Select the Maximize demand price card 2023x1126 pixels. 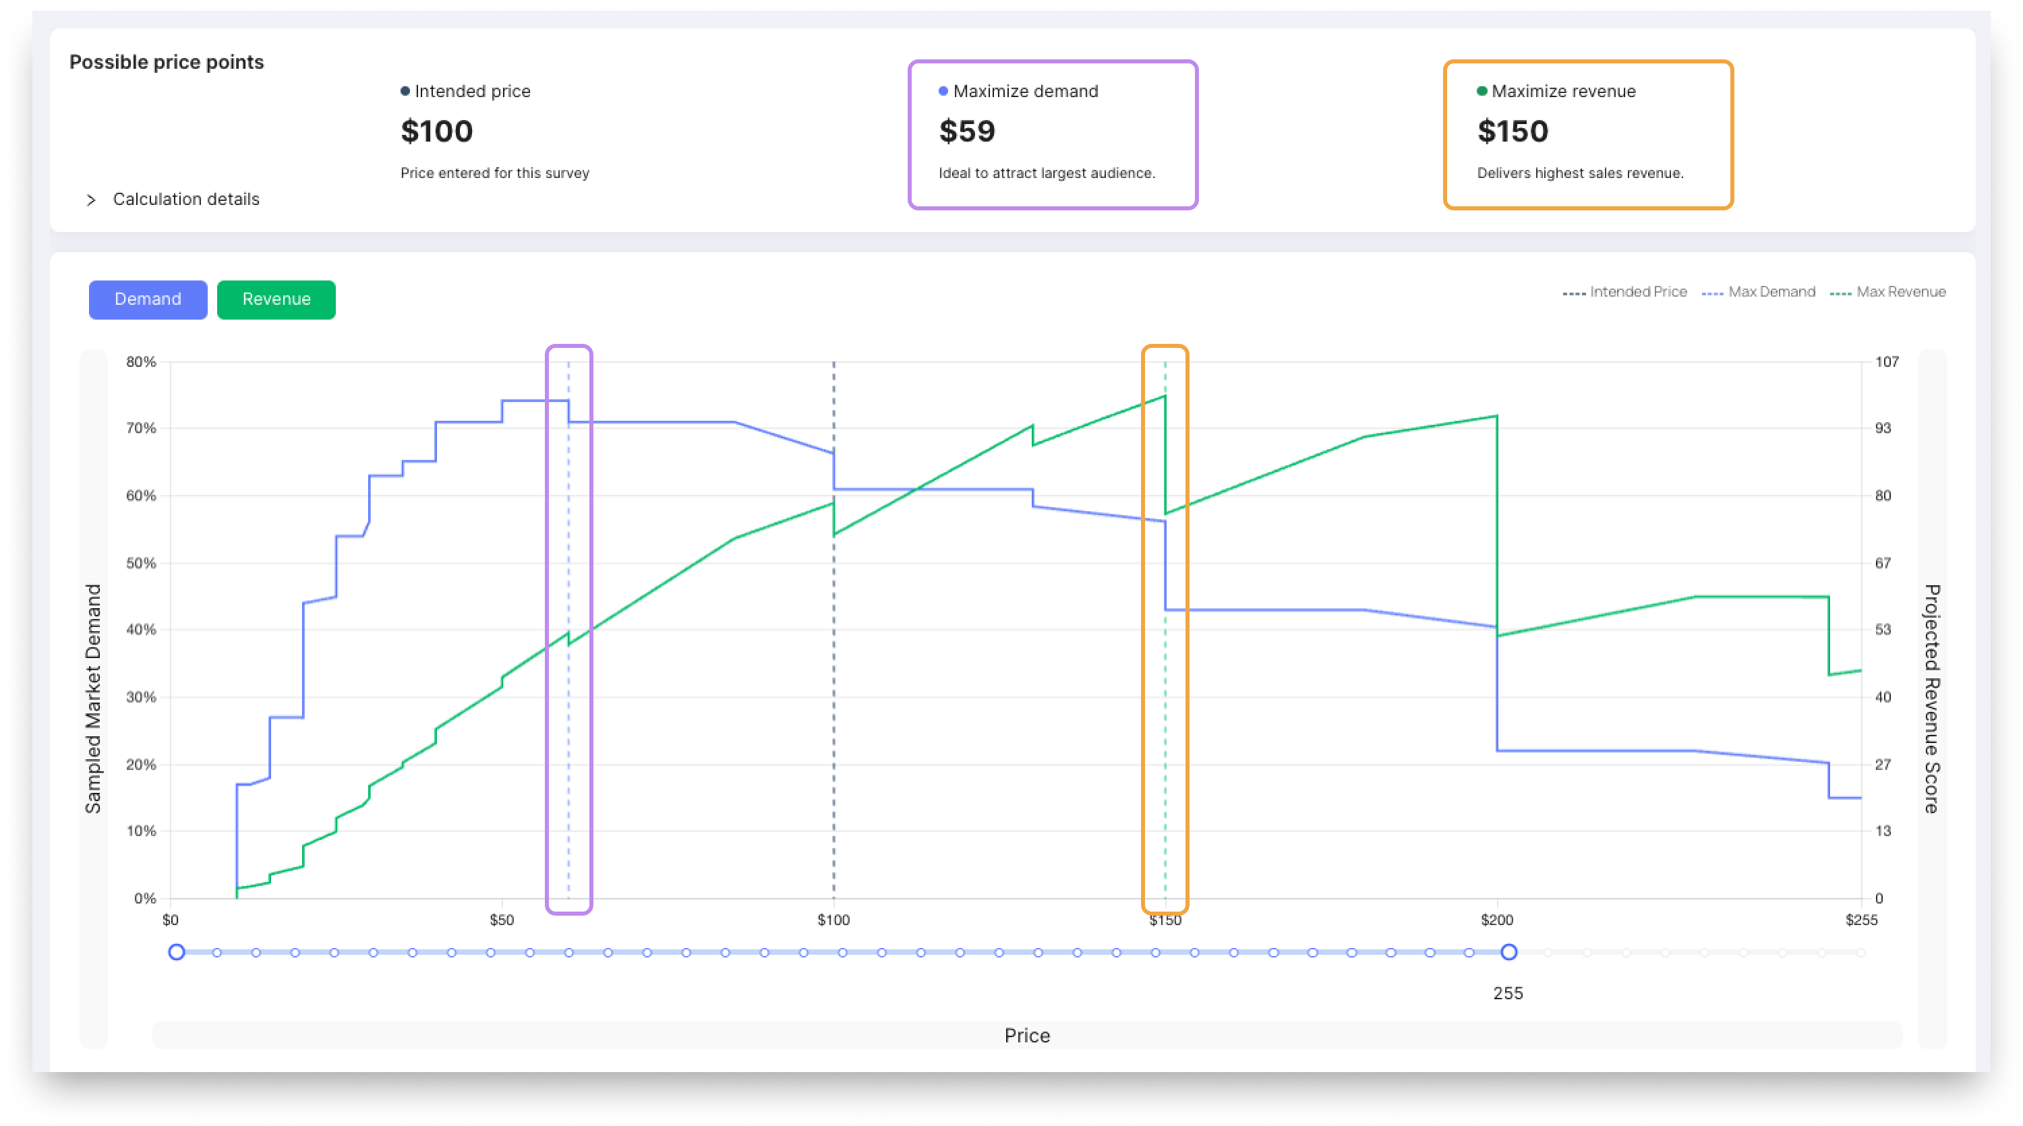1053,134
